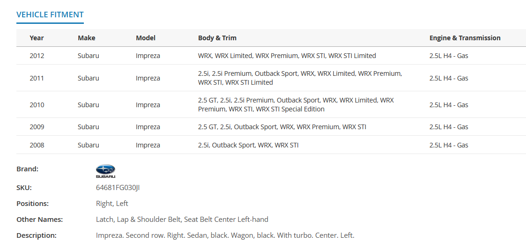Click the 2009 row trim list

(x=282, y=127)
